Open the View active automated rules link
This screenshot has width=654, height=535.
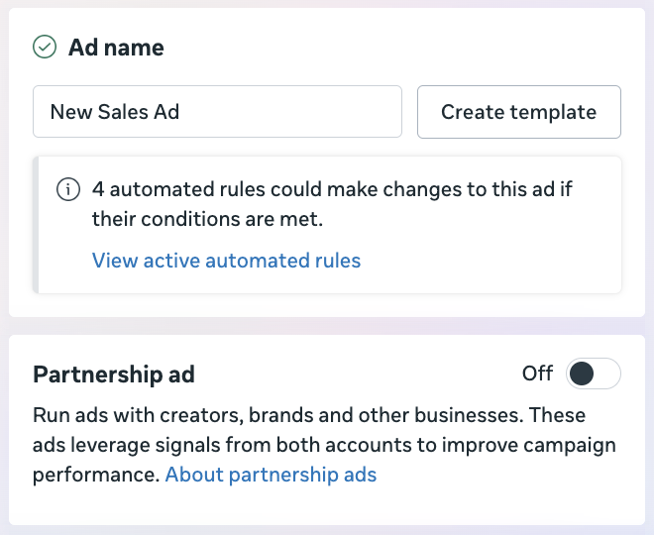tap(226, 261)
